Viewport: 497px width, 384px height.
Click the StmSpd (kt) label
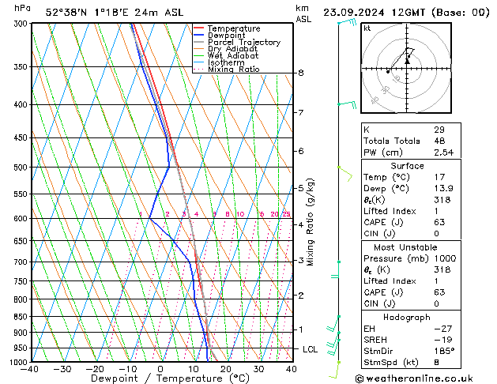point(391,362)
